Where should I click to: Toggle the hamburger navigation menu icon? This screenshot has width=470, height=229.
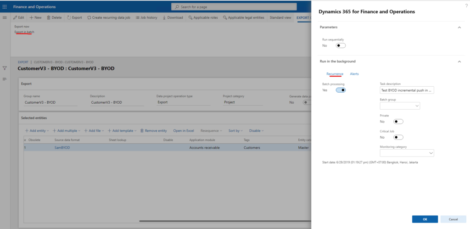[x=5, y=18]
